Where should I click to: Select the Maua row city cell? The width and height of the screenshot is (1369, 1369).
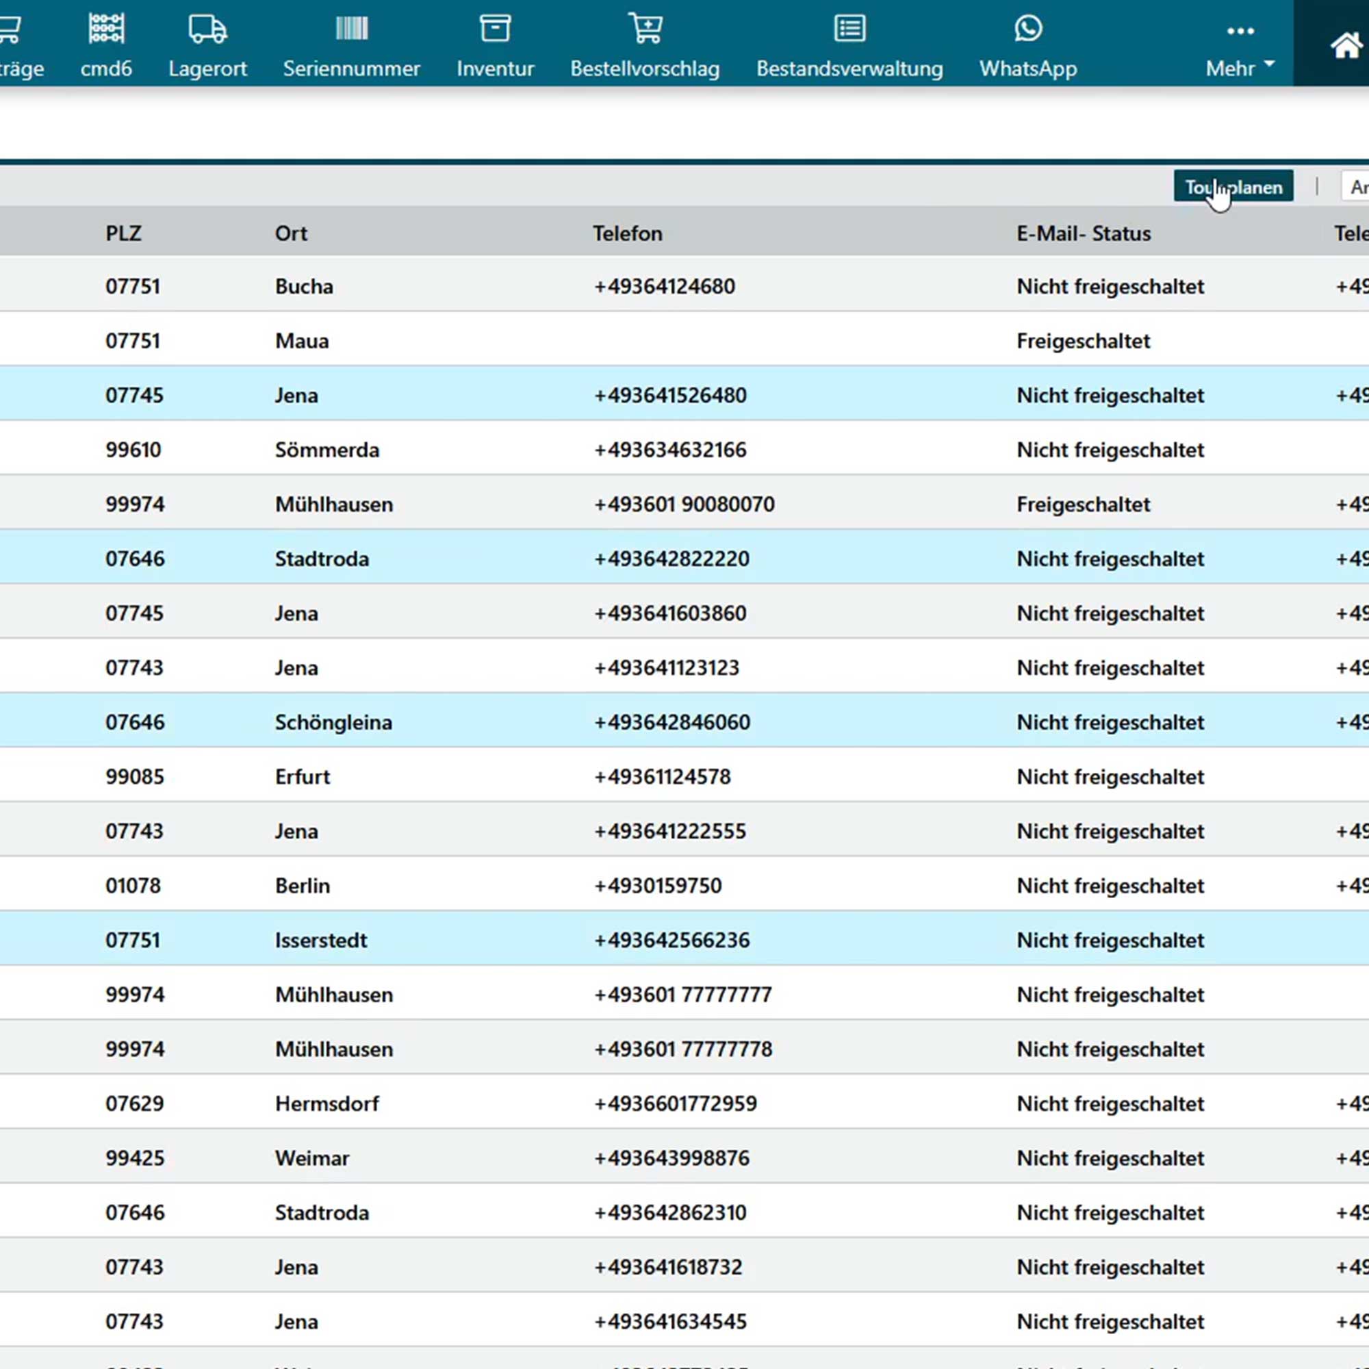[x=302, y=341]
